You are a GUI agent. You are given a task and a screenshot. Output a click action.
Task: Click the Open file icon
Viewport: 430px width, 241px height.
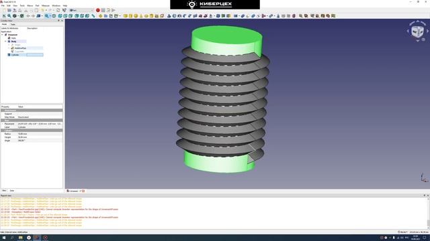click(9, 10)
